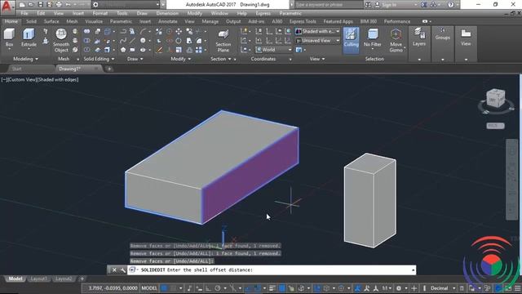Open the Decimal units dropdown in status bar
Image resolution: width=522 pixels, height=294 pixels.
[x=443, y=288]
